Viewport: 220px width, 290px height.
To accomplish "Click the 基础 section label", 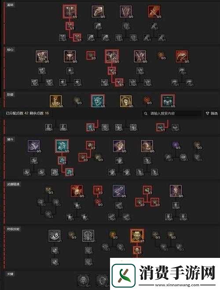I will [x=10, y=5].
